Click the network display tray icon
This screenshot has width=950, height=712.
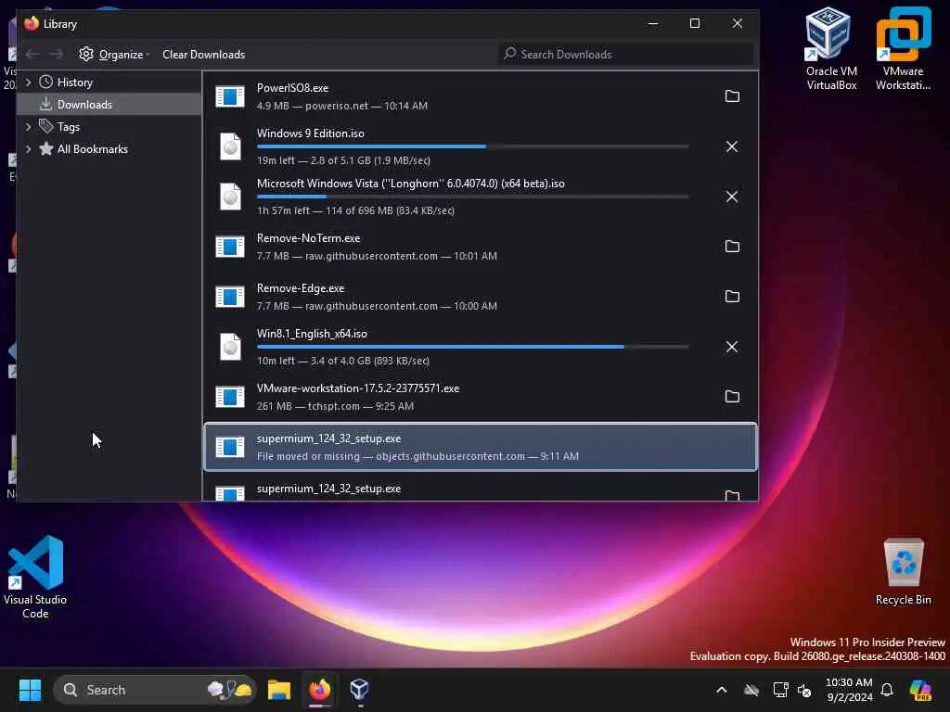click(x=780, y=690)
